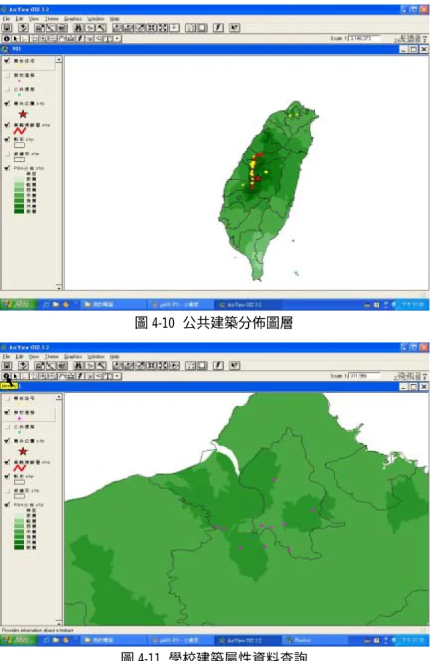Click Zoom to Full Extent in the zoomed-in map window
The height and width of the screenshot is (661, 430).
pyautogui.click(x=118, y=365)
